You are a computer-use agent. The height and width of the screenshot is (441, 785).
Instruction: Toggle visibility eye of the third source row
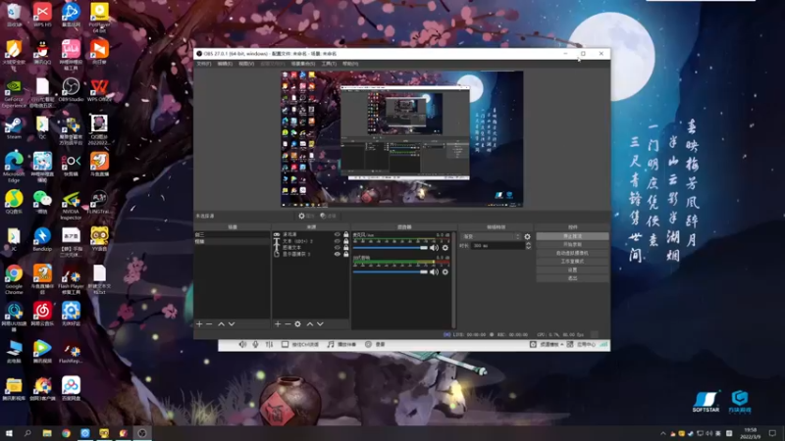(338, 248)
